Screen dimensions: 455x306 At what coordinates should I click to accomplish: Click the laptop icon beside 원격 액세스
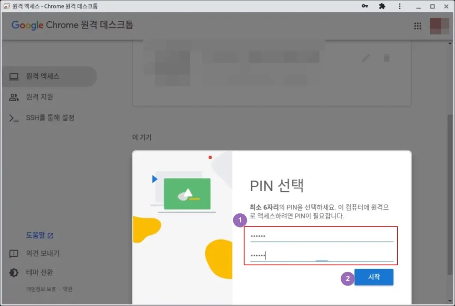14,76
